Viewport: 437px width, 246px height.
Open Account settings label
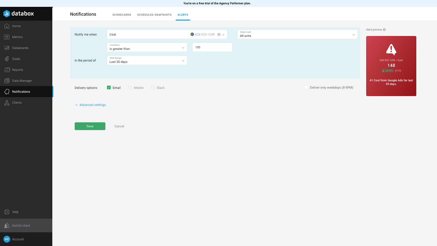(18, 239)
